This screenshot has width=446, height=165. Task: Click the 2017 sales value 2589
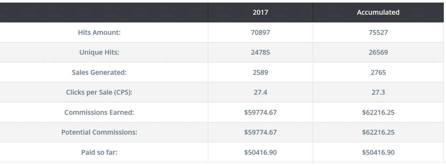260,72
